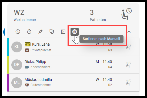147x98 pixels.
Task: Activate manual sort M icon
Action: pyautogui.click(x=75, y=32)
